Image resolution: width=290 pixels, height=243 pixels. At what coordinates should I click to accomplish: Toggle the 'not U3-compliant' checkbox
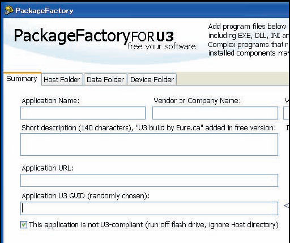(x=24, y=225)
